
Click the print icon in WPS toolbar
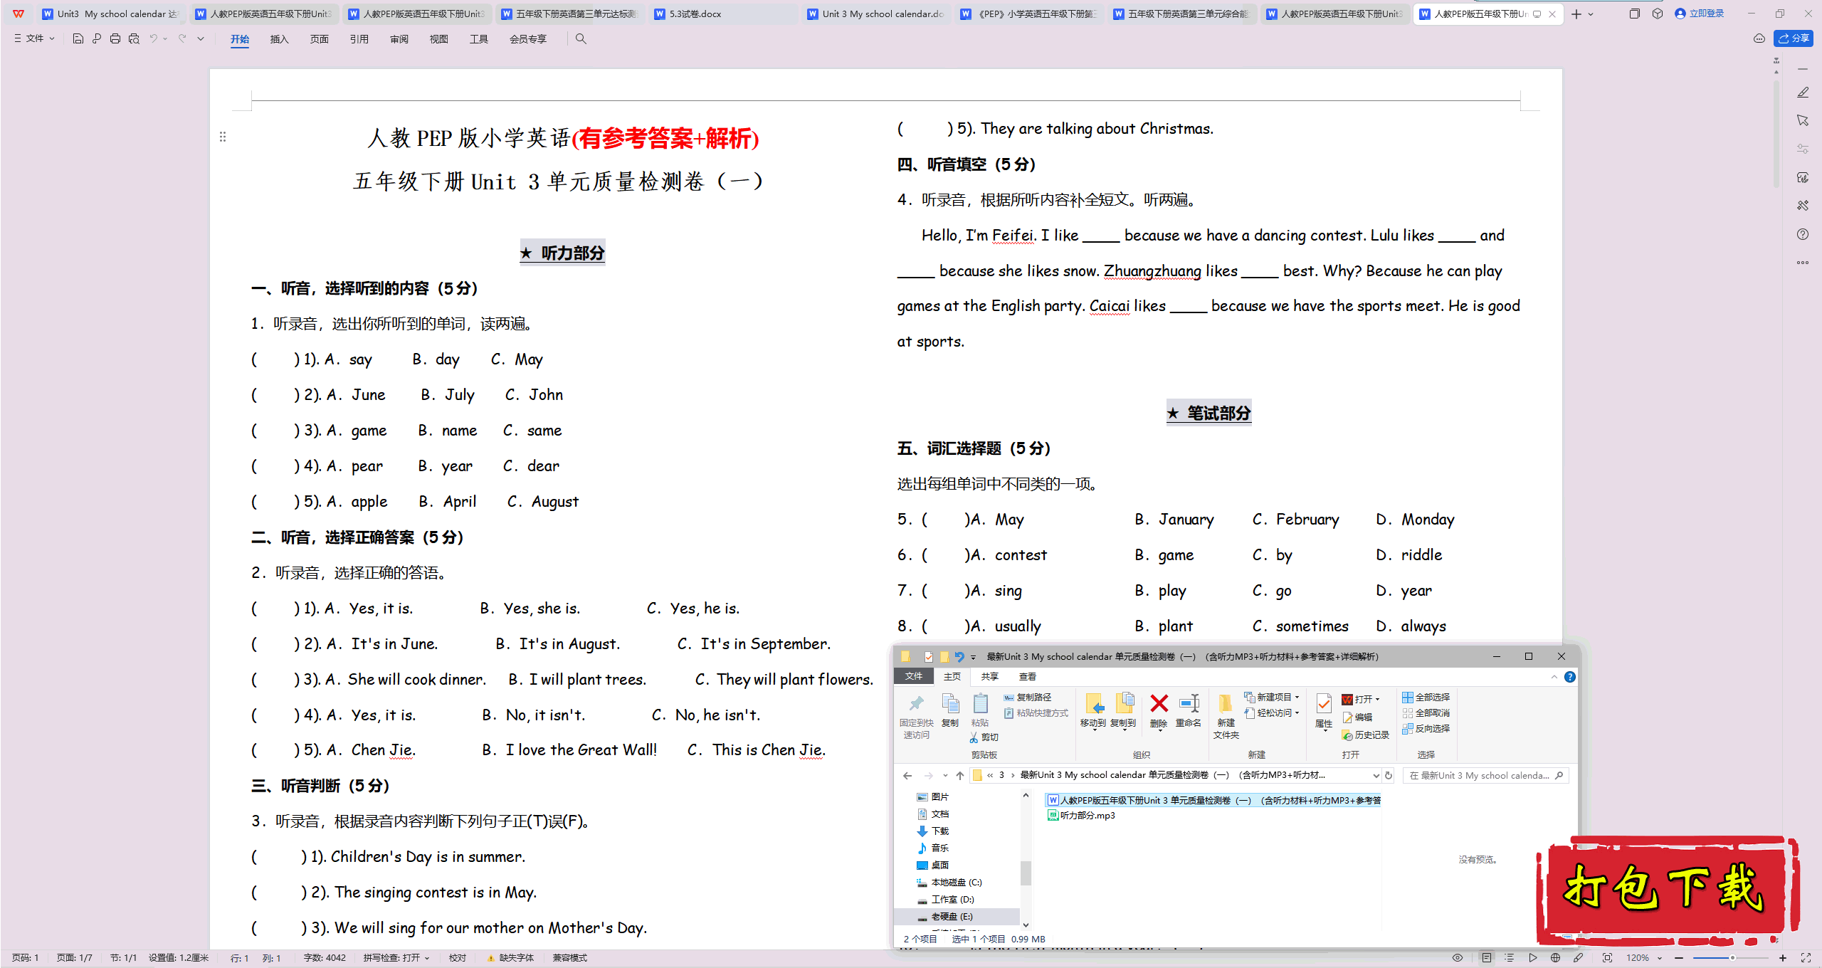point(115,38)
